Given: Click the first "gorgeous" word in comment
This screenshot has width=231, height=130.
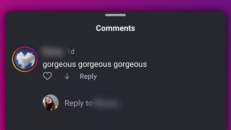Looking at the screenshot, I should (59, 64).
